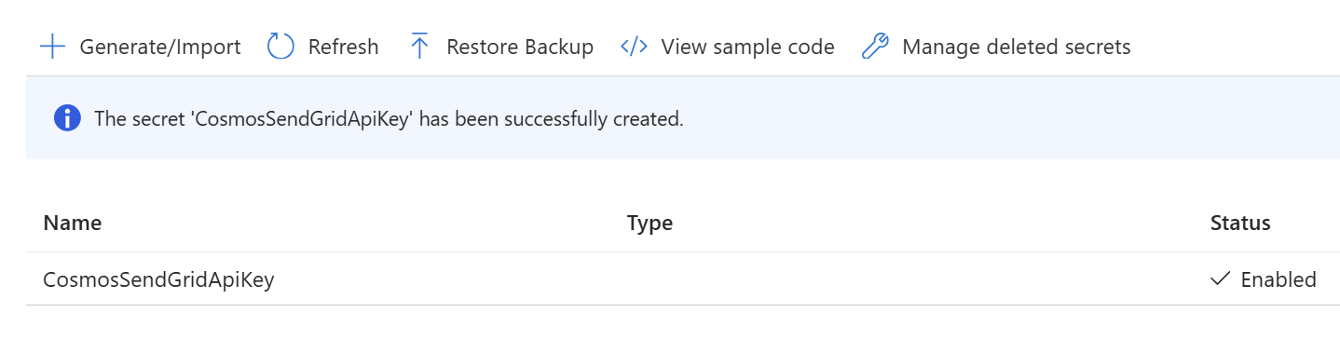Click the checkmark icon beside Enabled

coord(1220,278)
